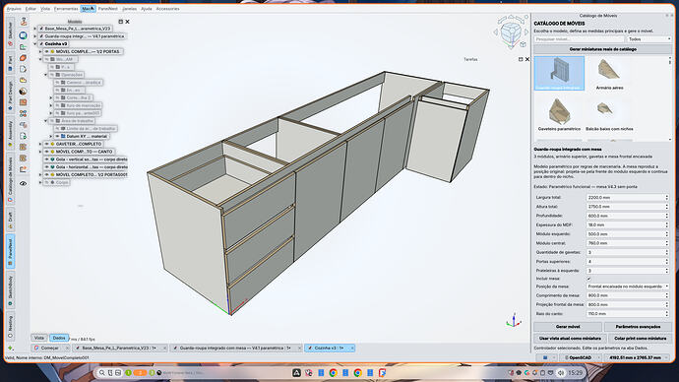
Task: Open the Ferramentas menu
Action: pos(66,9)
